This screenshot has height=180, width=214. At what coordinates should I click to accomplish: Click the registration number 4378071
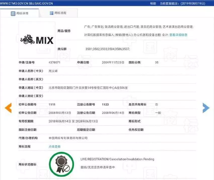(x=54, y=62)
